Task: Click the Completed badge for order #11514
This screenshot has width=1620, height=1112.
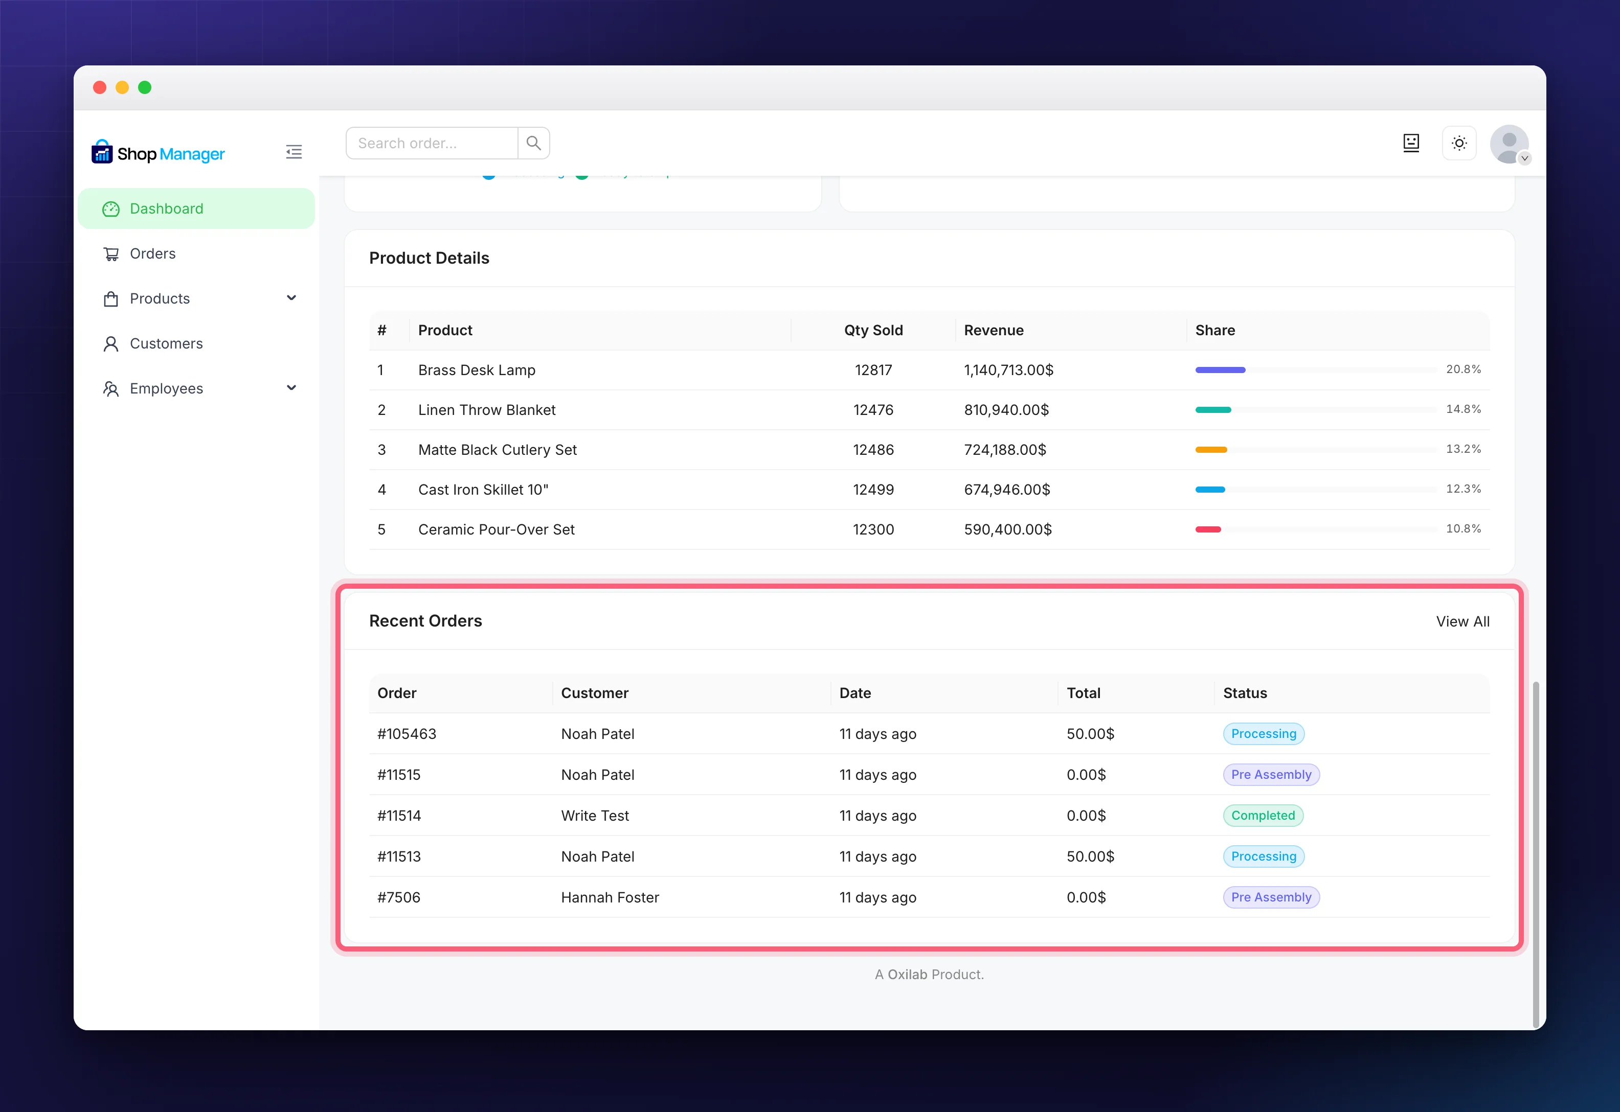Action: tap(1263, 816)
